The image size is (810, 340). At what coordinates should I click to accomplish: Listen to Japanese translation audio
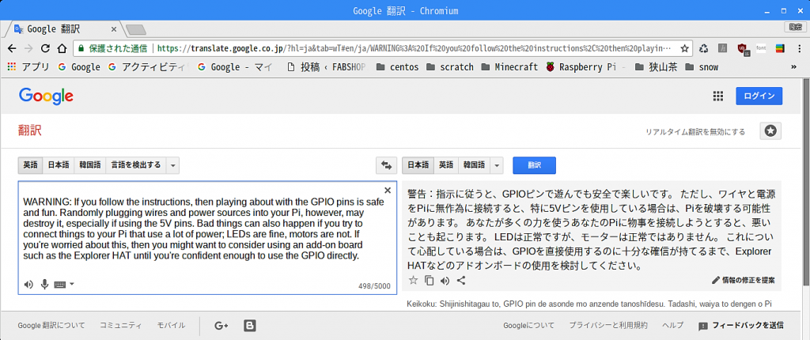point(445,281)
